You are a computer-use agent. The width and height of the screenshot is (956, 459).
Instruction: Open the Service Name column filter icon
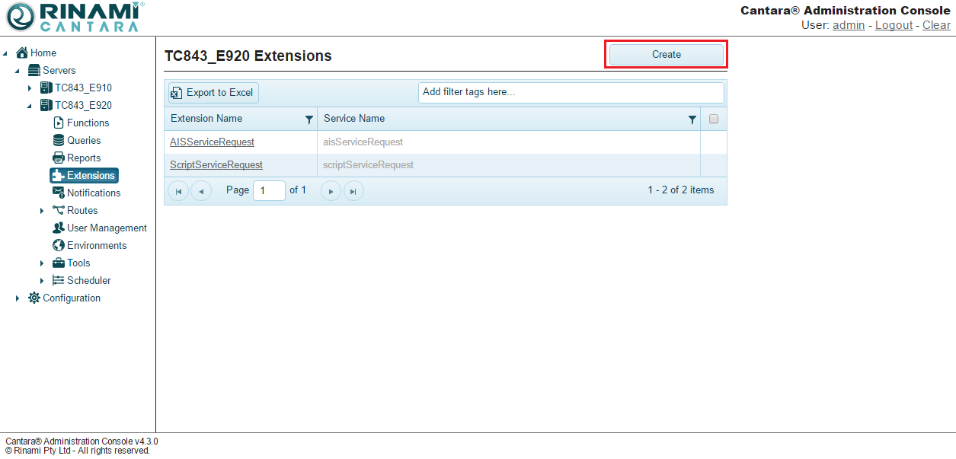coord(692,120)
